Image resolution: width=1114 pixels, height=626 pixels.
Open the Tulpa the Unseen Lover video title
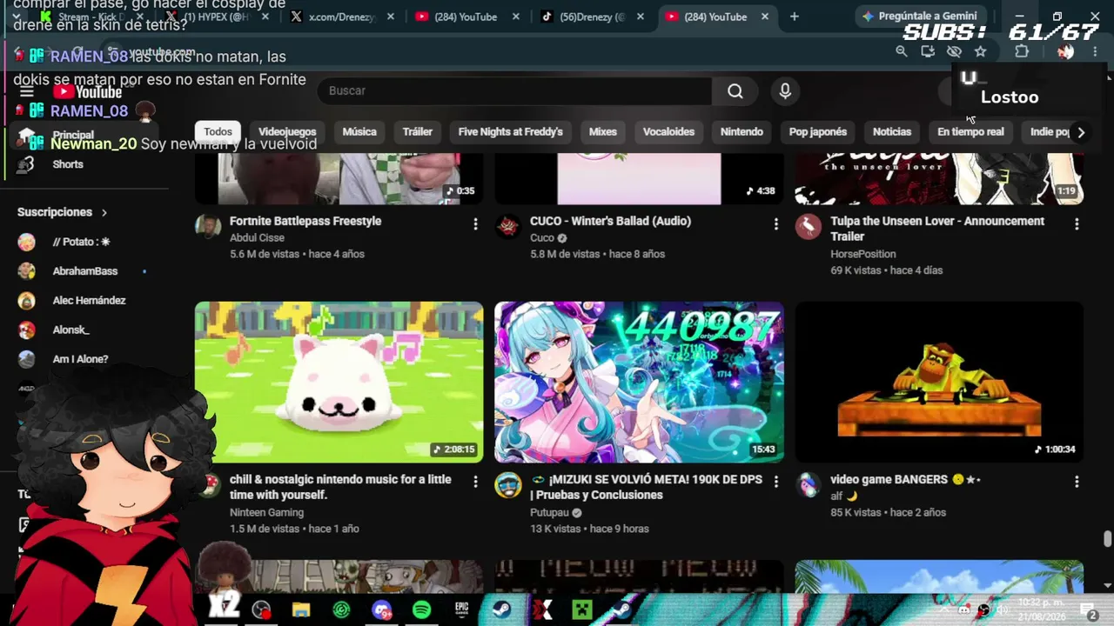click(937, 229)
